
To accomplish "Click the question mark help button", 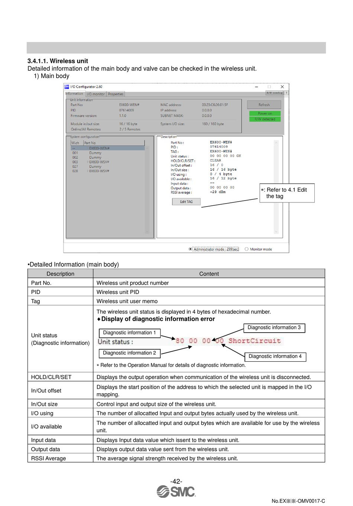I will 286,93.
